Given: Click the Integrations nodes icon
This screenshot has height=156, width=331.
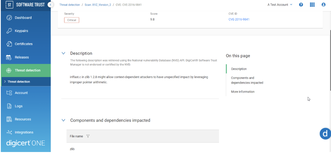Looking at the screenshot, I should (9, 132).
